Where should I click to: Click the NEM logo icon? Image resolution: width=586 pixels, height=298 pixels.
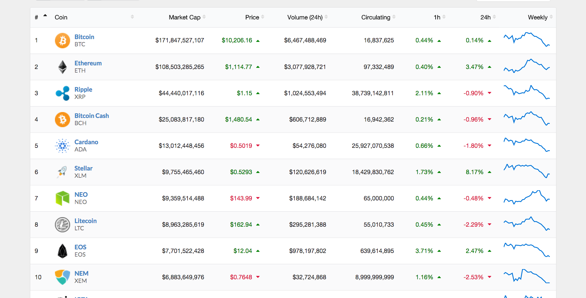[x=62, y=277]
